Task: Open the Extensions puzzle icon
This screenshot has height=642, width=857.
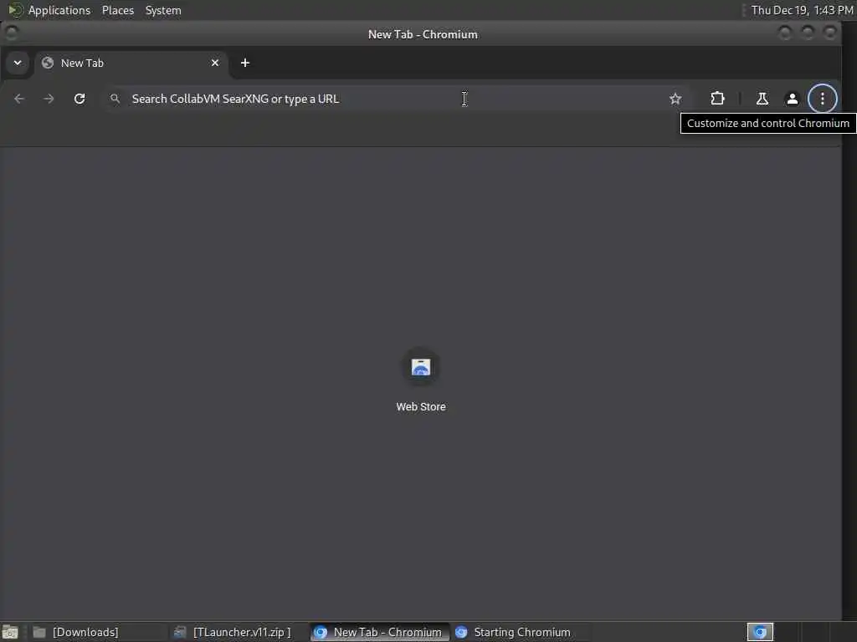Action: point(717,99)
